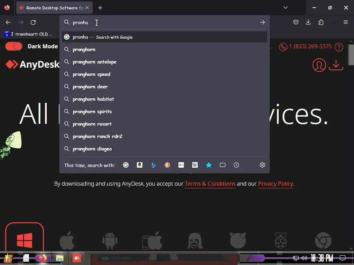354x265 pixels.
Task: Reload the current page
Action: click(33, 22)
